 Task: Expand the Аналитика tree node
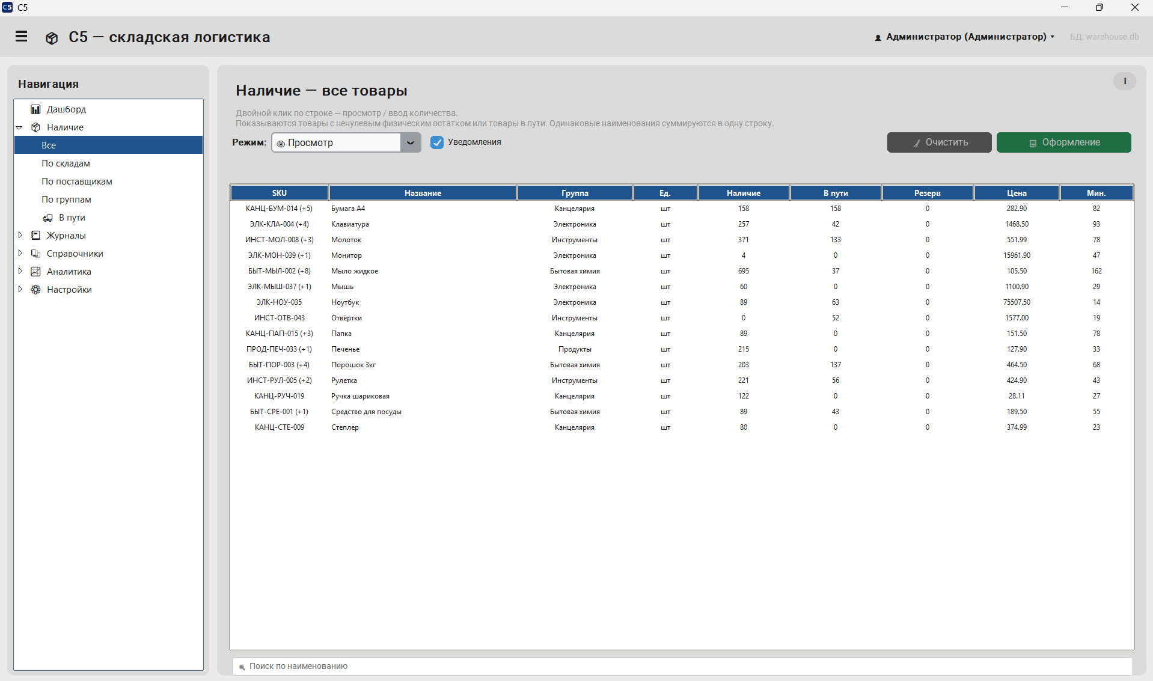point(20,271)
